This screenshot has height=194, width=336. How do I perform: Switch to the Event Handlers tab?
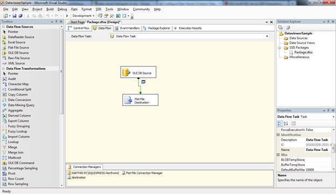(127, 28)
